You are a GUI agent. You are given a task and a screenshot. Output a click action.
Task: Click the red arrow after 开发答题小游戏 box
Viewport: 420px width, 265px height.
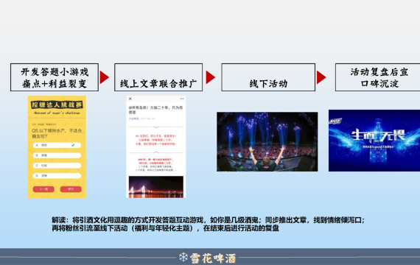coord(104,77)
